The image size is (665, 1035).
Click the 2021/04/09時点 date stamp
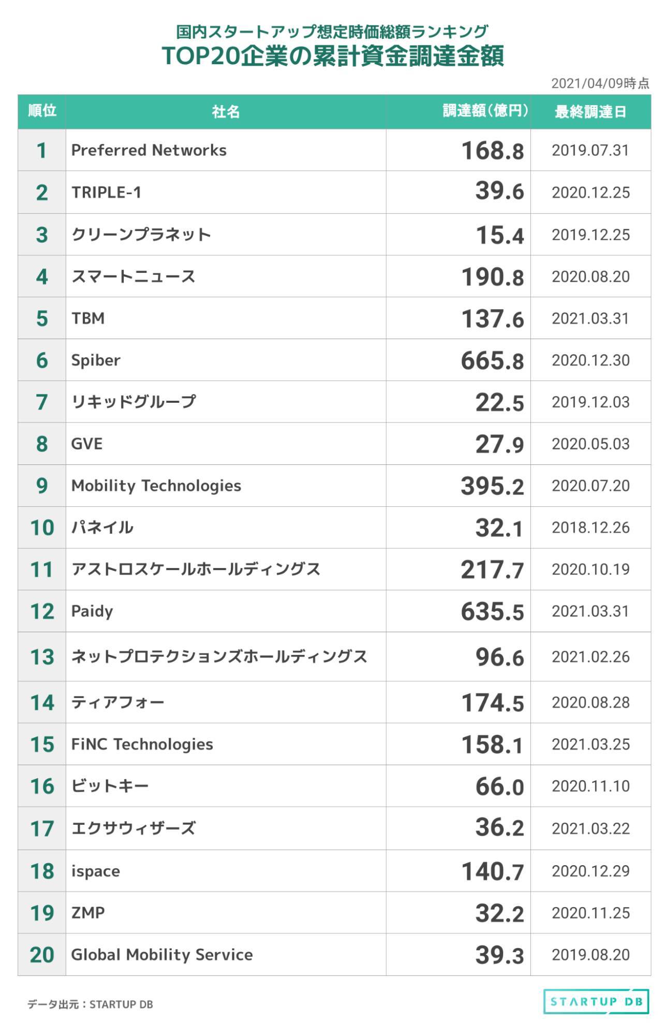(600, 83)
